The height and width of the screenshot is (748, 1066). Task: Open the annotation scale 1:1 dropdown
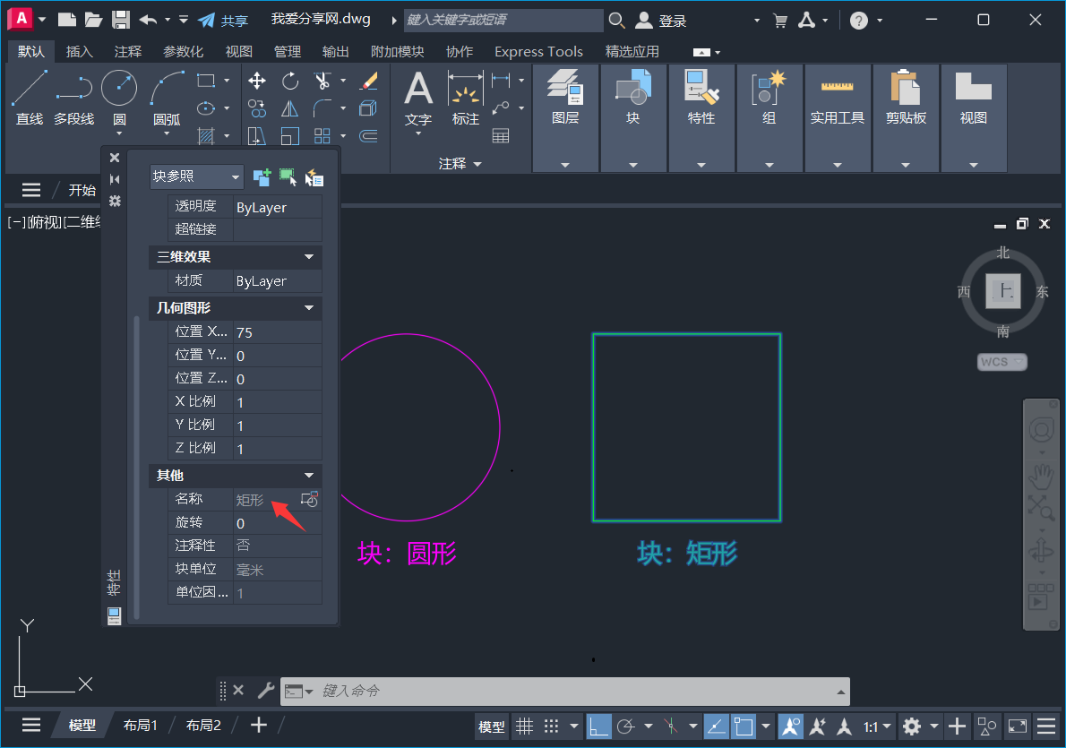click(877, 727)
